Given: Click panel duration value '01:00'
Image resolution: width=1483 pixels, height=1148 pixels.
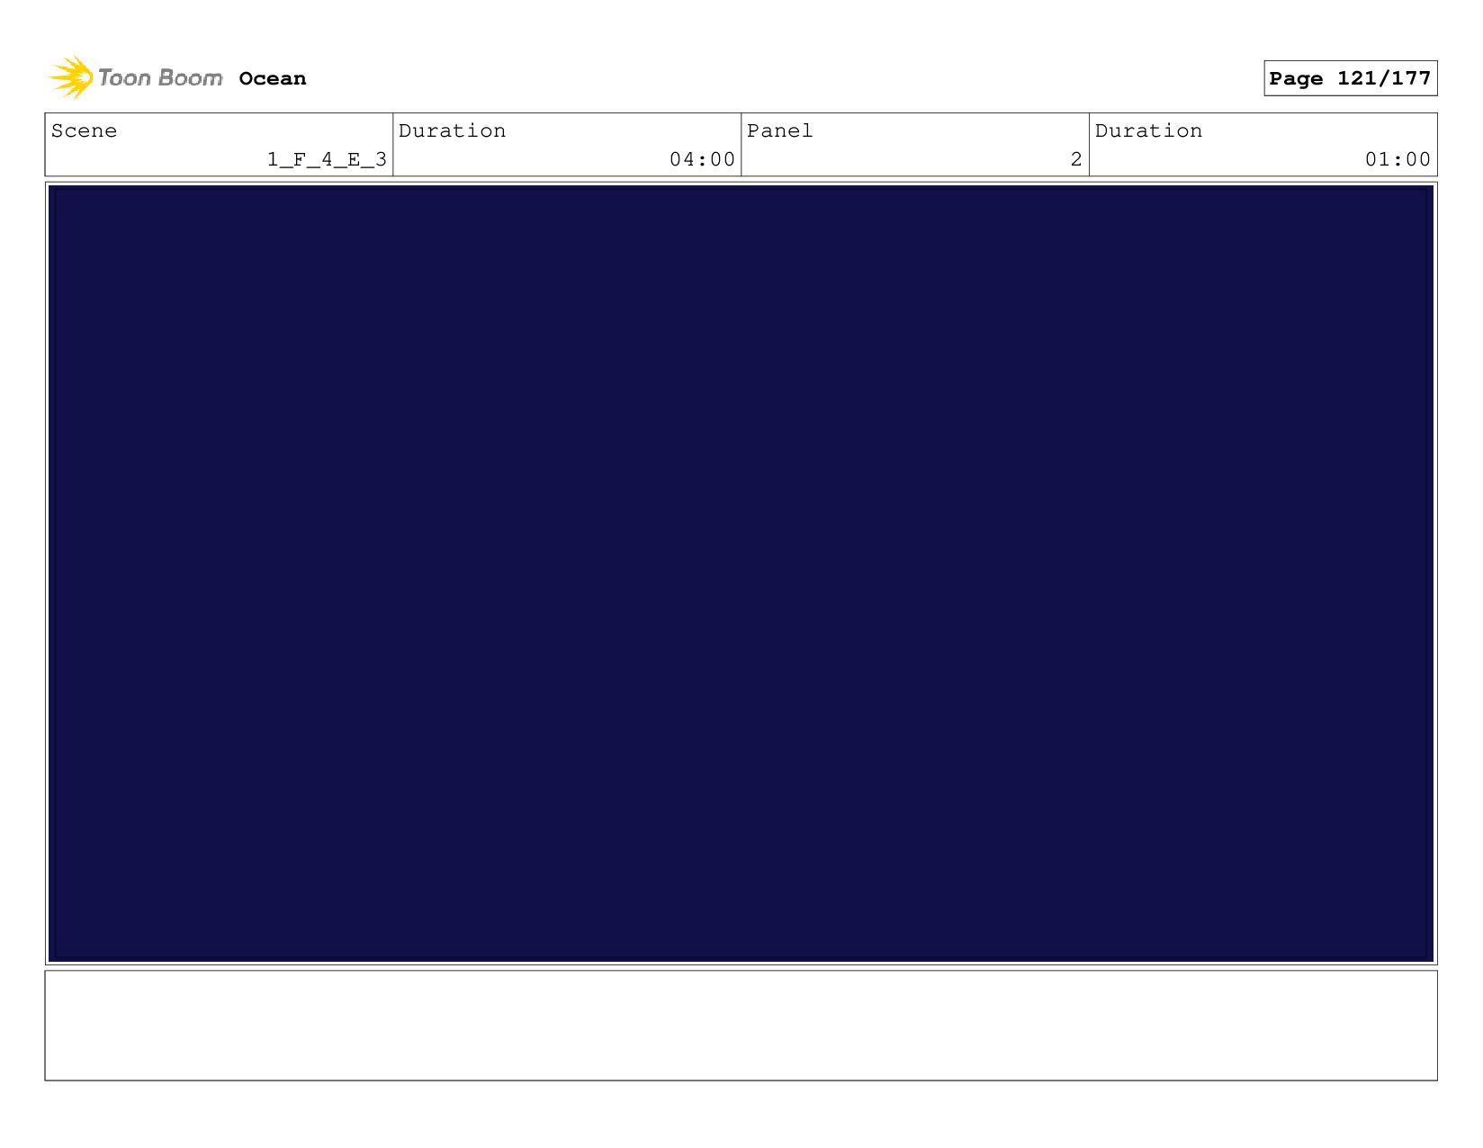Looking at the screenshot, I should click(1398, 159).
